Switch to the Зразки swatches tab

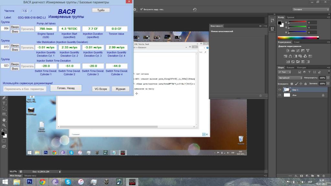[x=291, y=17]
